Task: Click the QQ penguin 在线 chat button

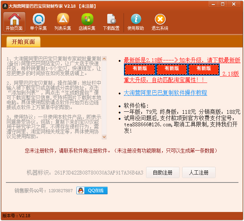Action: [92, 190]
